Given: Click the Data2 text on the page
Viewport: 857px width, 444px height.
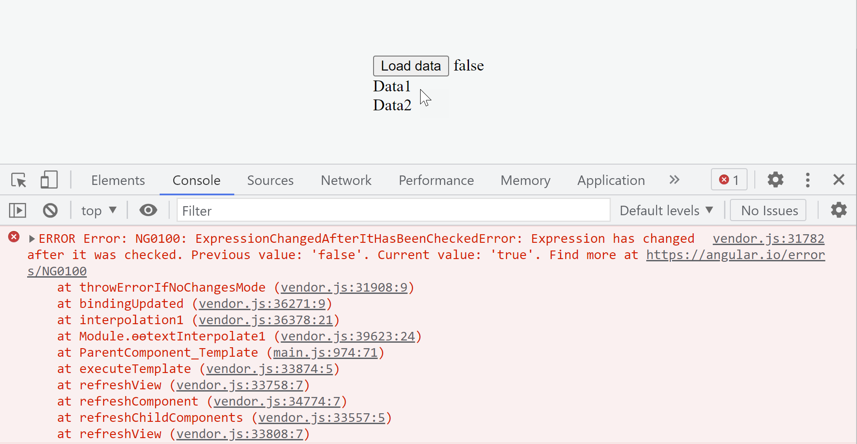Looking at the screenshot, I should (392, 105).
